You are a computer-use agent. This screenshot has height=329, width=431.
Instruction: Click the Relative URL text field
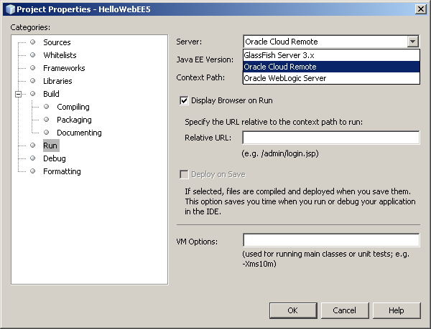click(330, 138)
